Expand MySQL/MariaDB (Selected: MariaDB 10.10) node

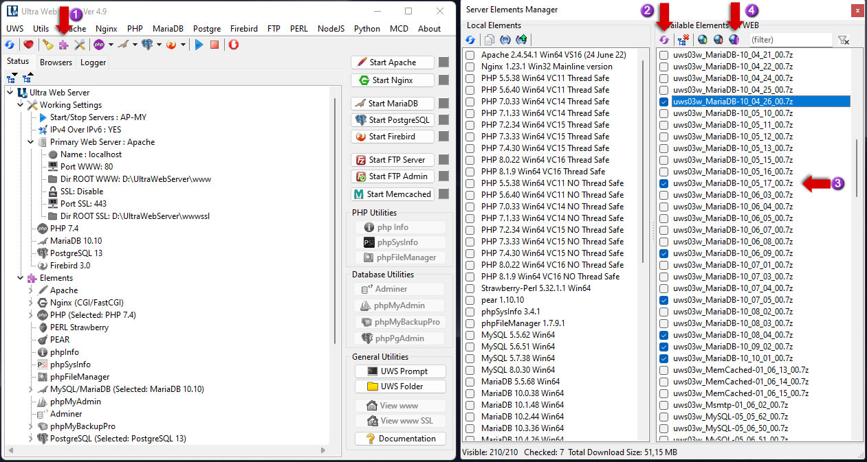tap(31, 389)
